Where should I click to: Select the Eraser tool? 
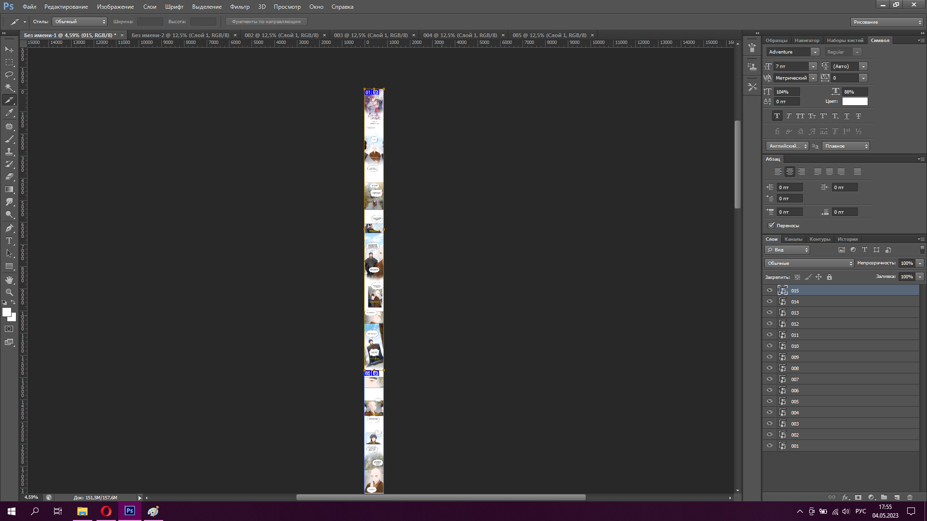point(9,177)
